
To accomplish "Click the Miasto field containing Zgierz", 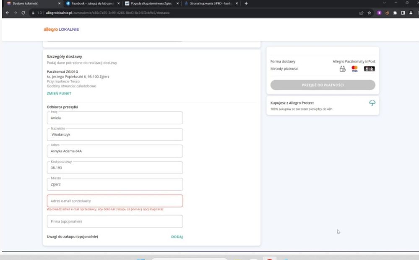I will (x=115, y=184).
